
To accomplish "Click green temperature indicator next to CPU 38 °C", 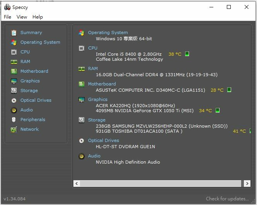I will (x=187, y=54).
